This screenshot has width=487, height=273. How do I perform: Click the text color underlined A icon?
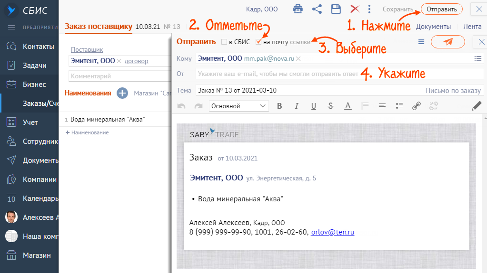pyautogui.click(x=348, y=106)
